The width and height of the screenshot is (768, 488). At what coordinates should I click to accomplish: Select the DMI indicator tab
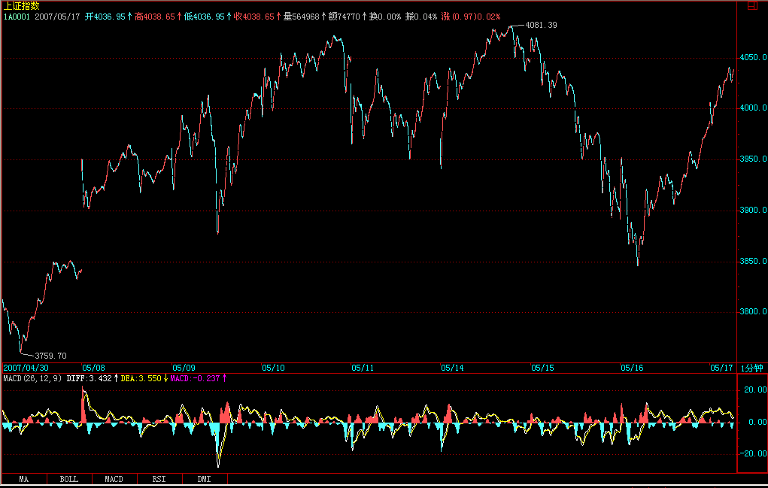click(205, 479)
